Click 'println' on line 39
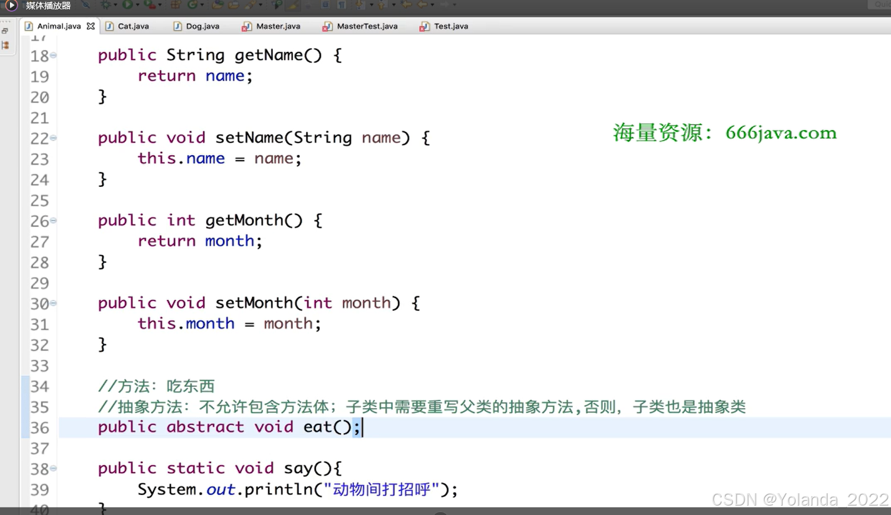This screenshot has height=515, width=891. [x=278, y=490]
